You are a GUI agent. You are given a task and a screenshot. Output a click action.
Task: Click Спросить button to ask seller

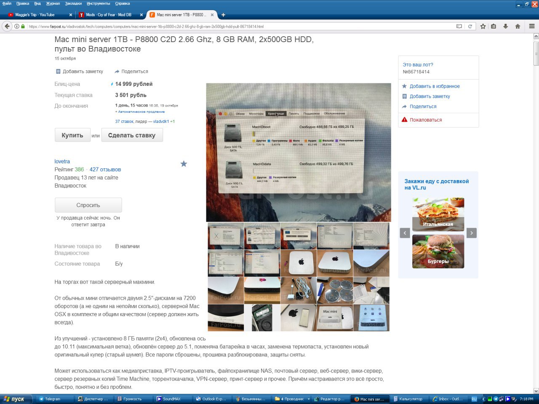click(x=88, y=205)
